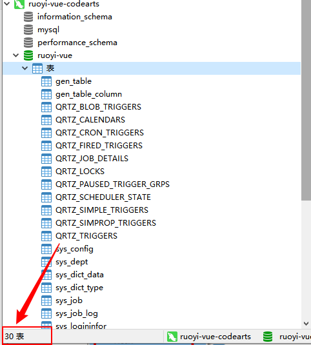The image size is (311, 345).
Task: Select the QRTZ_SCHEDULER_STATE table
Action: pyautogui.click(x=103, y=197)
